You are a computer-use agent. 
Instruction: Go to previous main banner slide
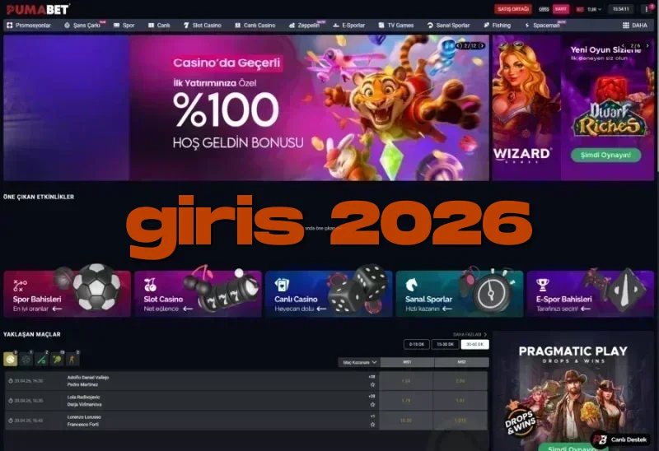(459, 45)
